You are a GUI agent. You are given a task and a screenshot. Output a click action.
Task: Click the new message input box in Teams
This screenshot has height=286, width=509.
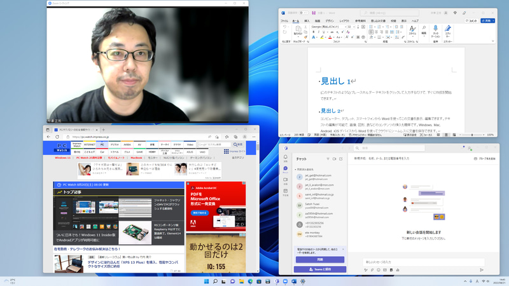point(423,262)
